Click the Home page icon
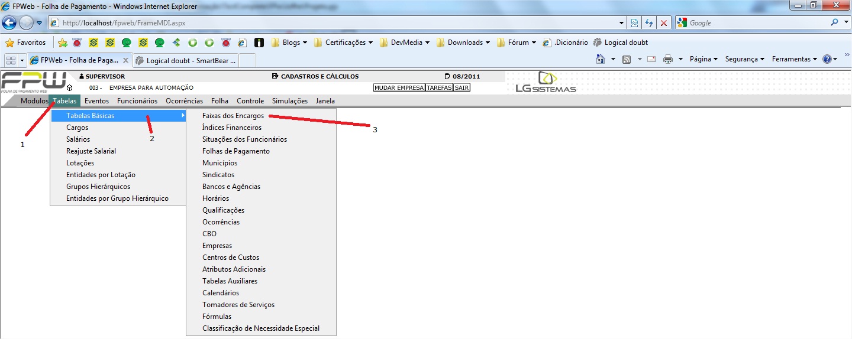This screenshot has height=339, width=852. 601,59
